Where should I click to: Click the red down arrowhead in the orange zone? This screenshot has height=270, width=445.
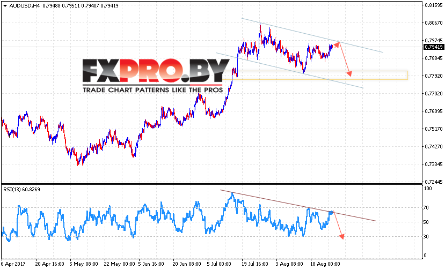(349, 74)
